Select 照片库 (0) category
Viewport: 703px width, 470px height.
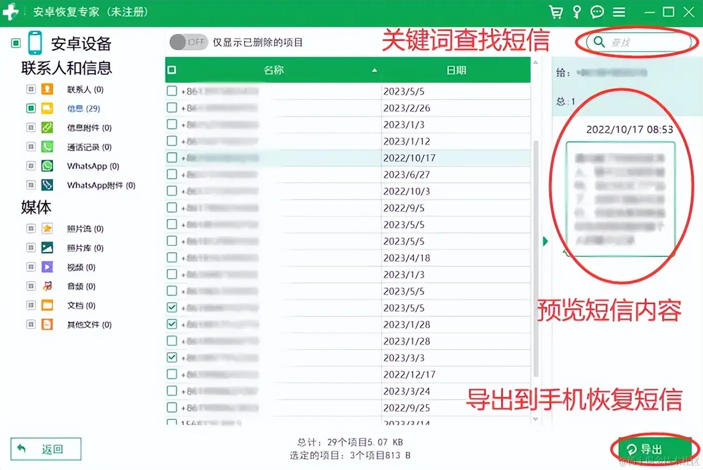[x=85, y=248]
